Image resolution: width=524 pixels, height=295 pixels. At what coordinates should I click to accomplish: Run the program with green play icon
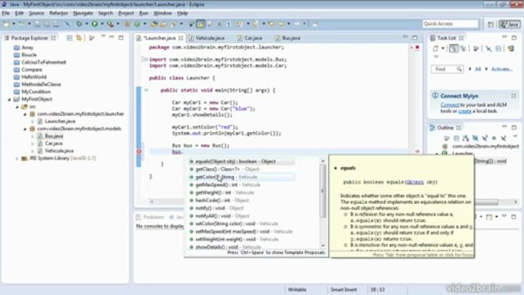94,24
